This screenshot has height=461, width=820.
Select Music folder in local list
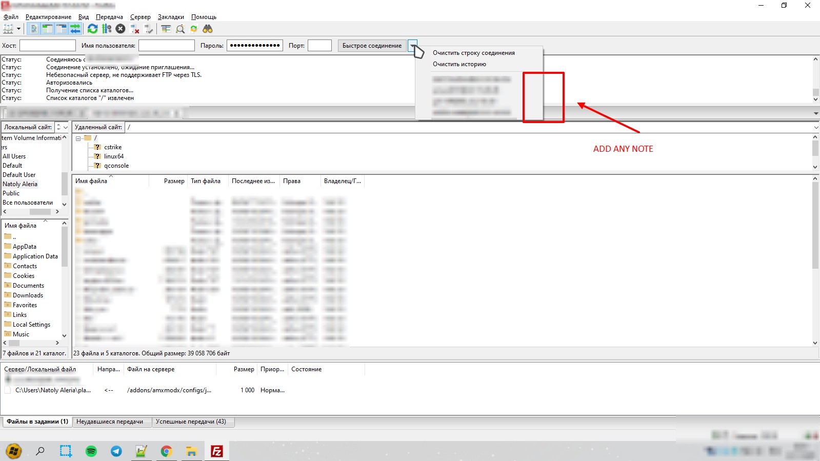[21, 334]
